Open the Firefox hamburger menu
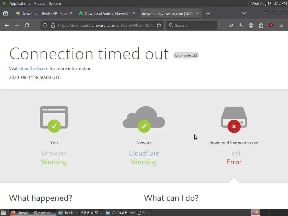288x216 pixels. click(281, 25)
